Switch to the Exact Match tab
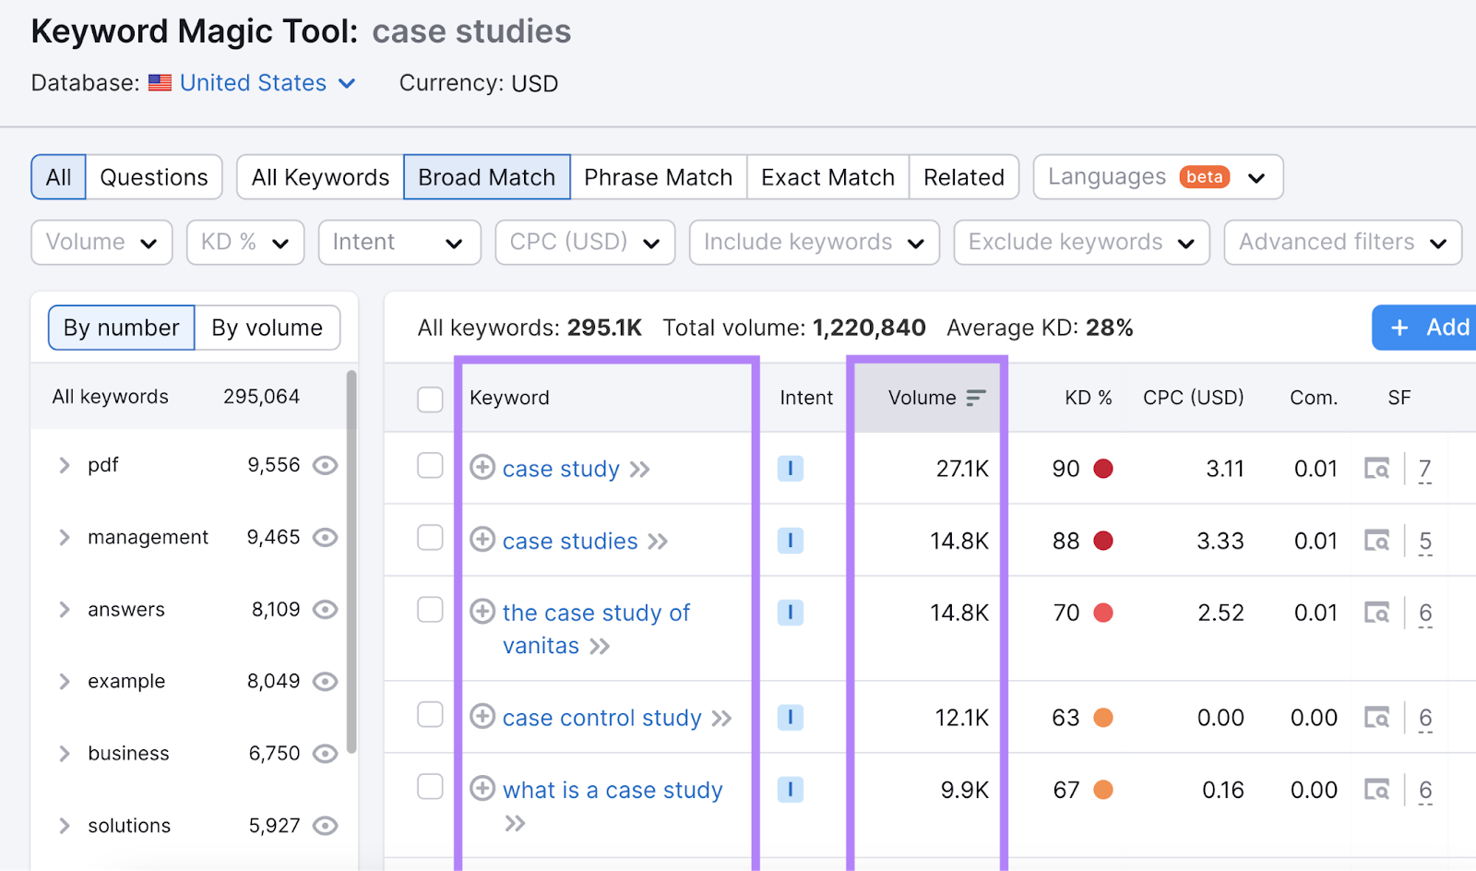Screen dimensions: 1476x871 827,176
